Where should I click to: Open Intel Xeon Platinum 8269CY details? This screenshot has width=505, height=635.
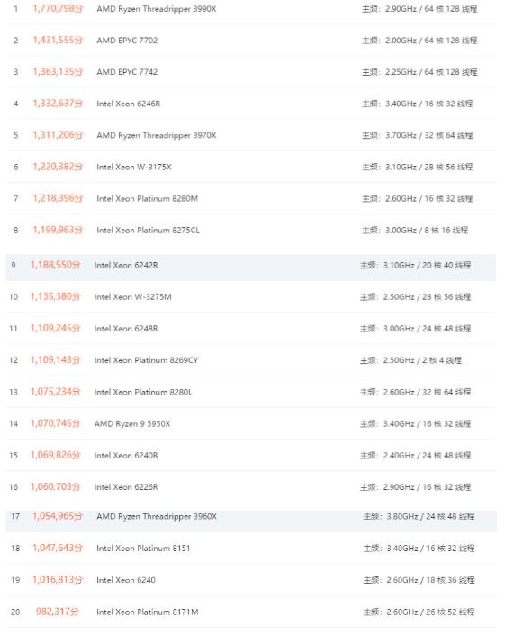[146, 360]
